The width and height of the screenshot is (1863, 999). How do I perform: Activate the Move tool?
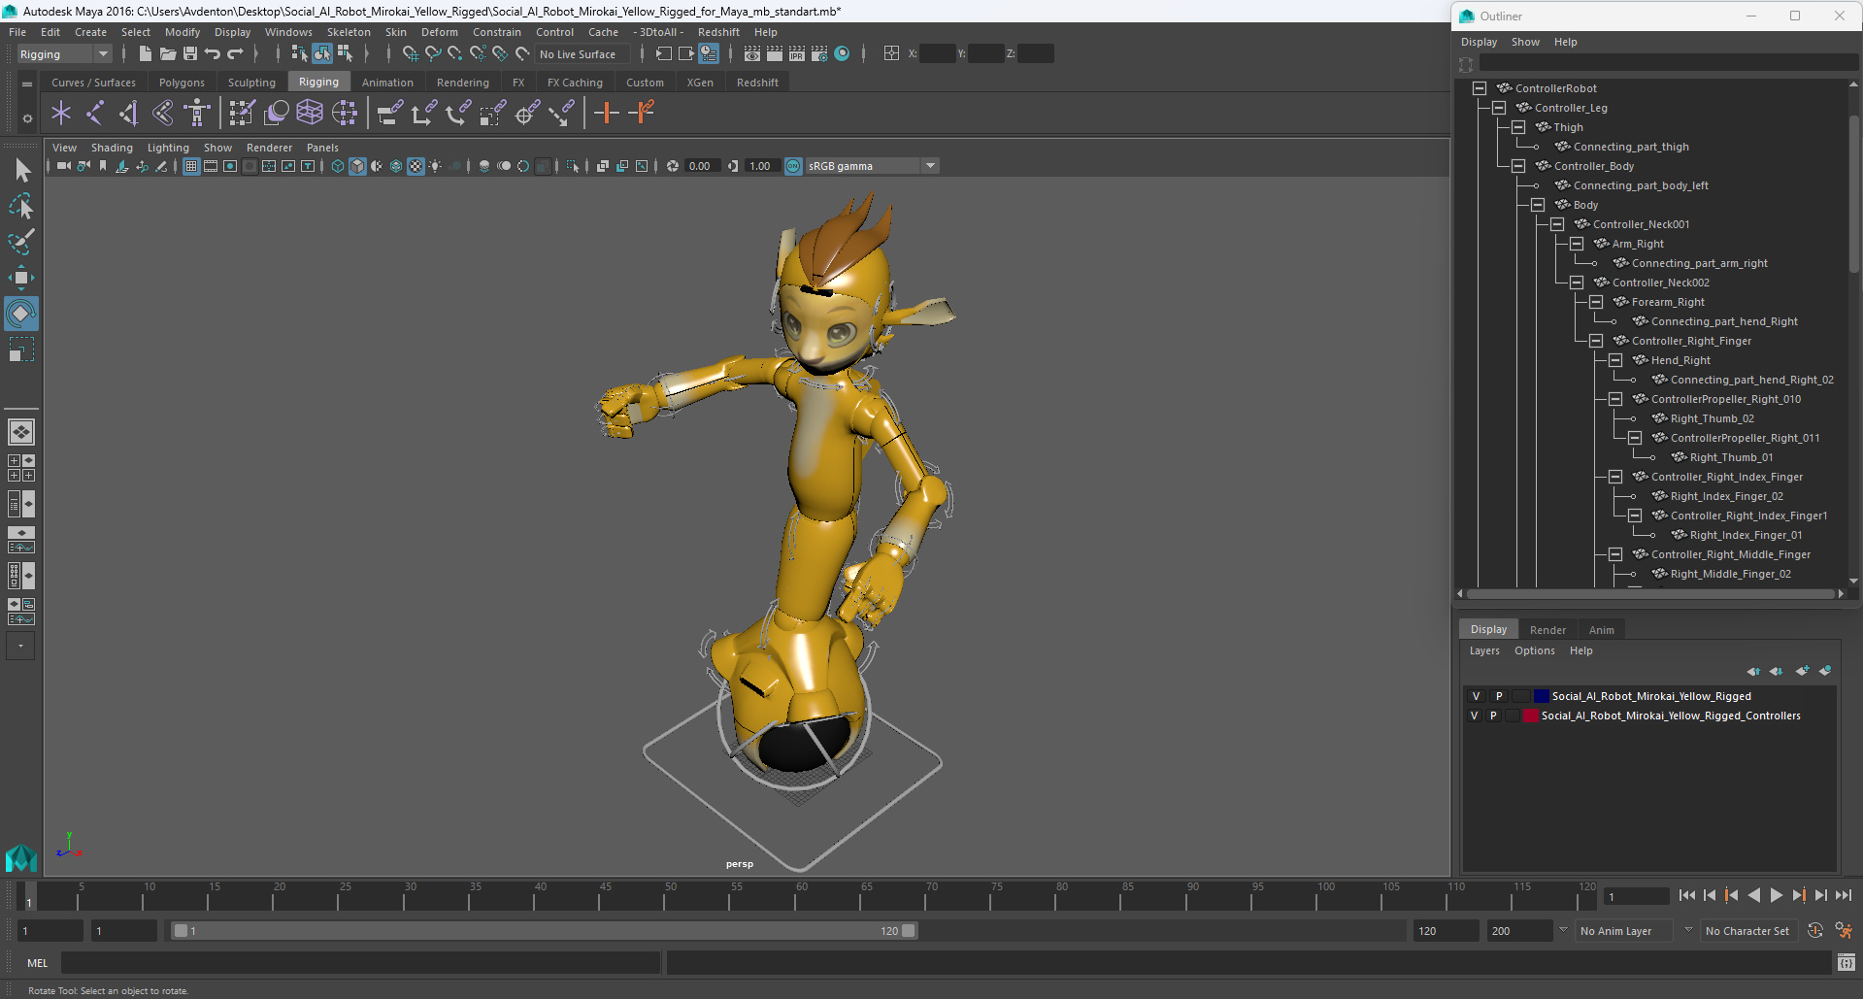tap(21, 278)
